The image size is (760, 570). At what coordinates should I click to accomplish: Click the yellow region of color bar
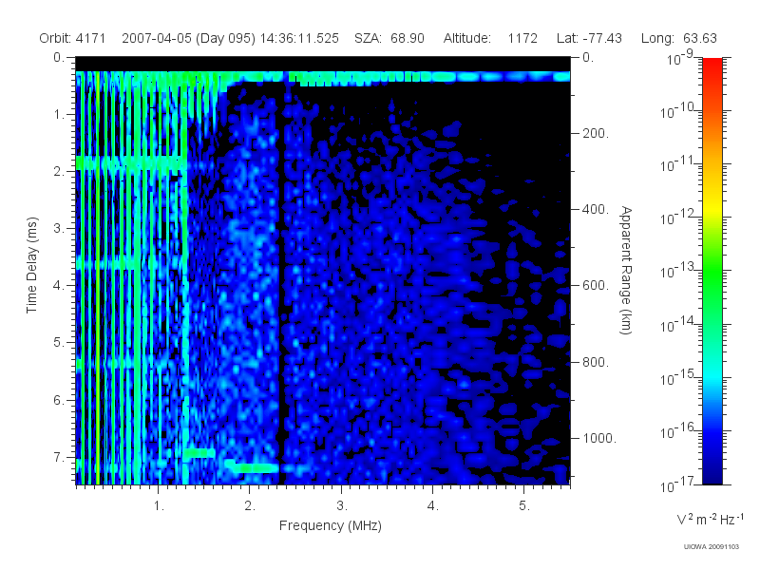(x=712, y=206)
